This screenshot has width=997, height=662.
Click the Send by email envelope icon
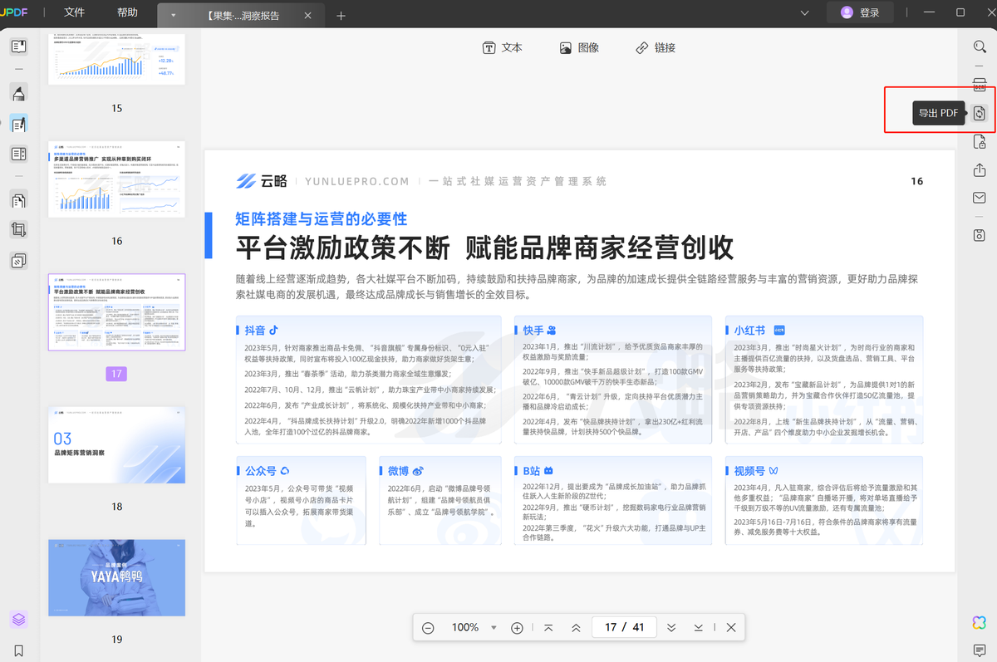click(980, 198)
